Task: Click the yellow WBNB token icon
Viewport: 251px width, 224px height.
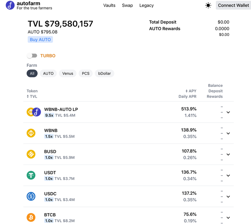Action: click(x=31, y=133)
